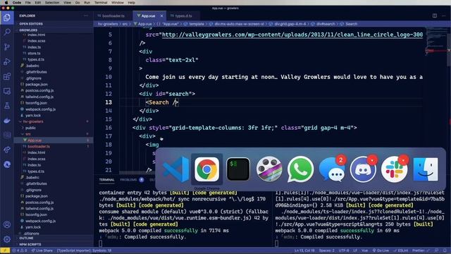Click the notifications bell in status bar
Screen dimensions: 451x254
click(x=445, y=250)
